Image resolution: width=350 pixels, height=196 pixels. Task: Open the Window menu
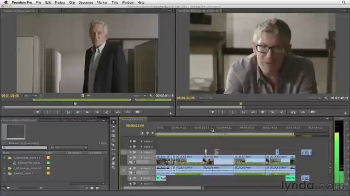127,2
